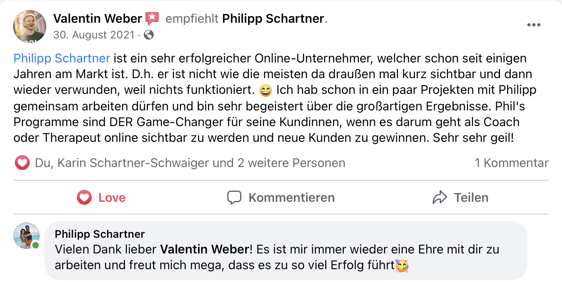This screenshot has width=562, height=282.
Task: Open Valentin Weber's profile name link
Action: point(98,18)
